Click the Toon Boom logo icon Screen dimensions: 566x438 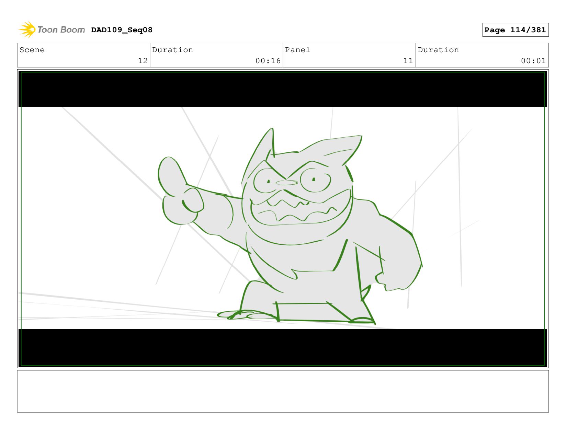point(27,30)
